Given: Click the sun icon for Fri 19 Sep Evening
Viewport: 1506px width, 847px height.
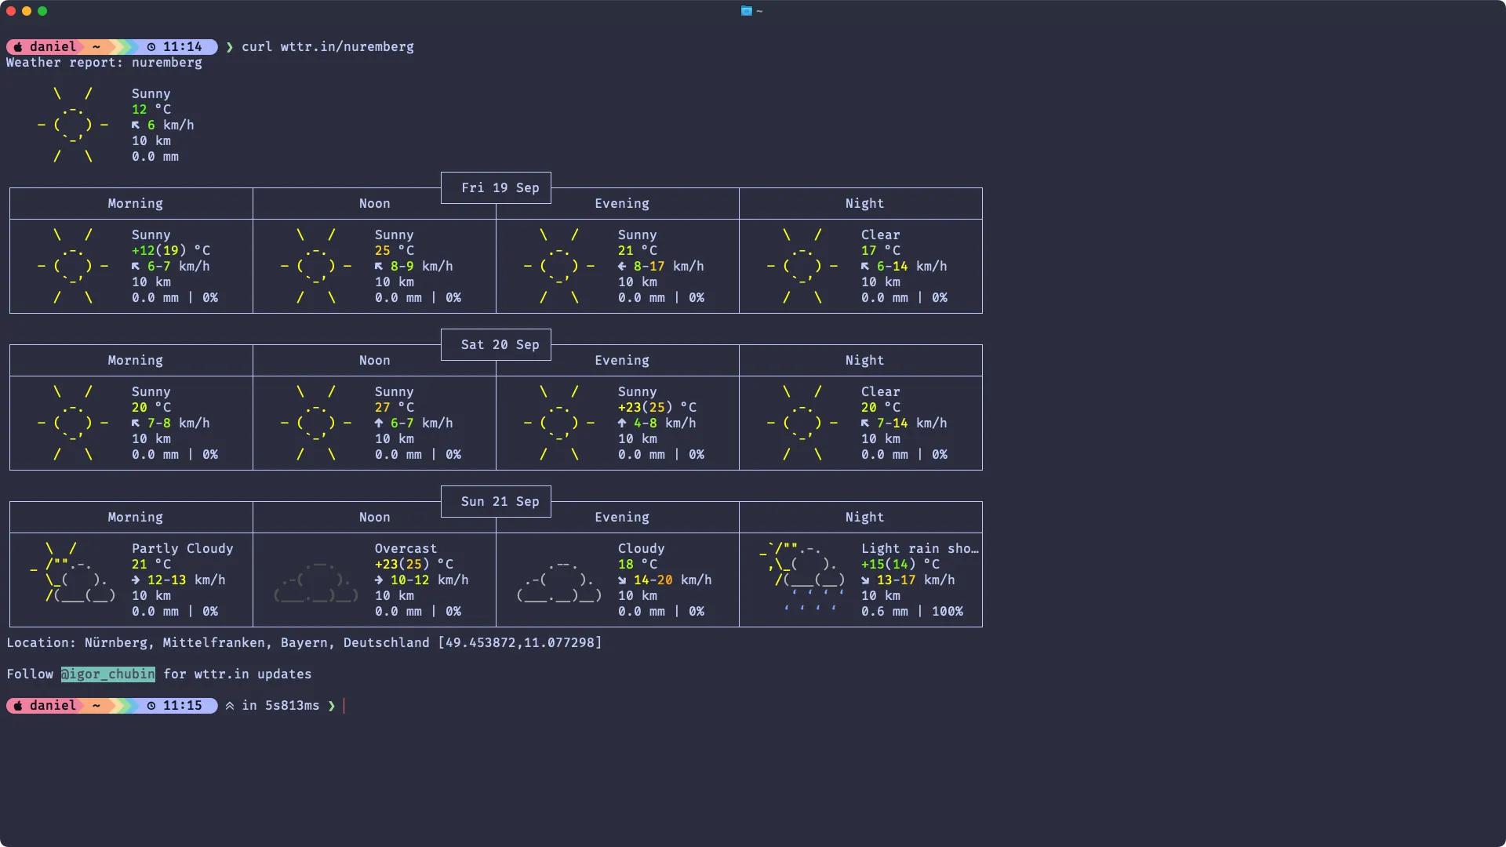Looking at the screenshot, I should pos(559,267).
